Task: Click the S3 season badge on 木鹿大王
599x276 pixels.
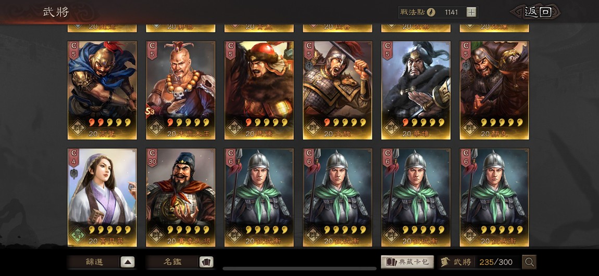Action: [149, 111]
